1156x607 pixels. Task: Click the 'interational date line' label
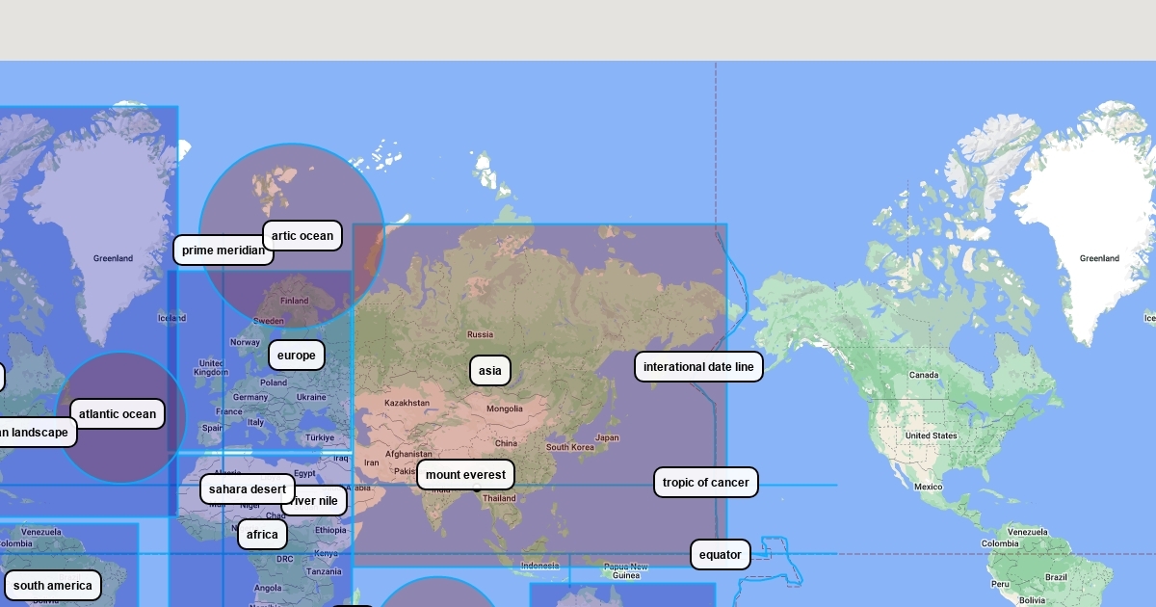(698, 367)
